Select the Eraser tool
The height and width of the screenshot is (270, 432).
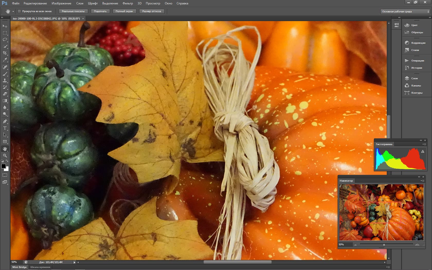click(5, 94)
